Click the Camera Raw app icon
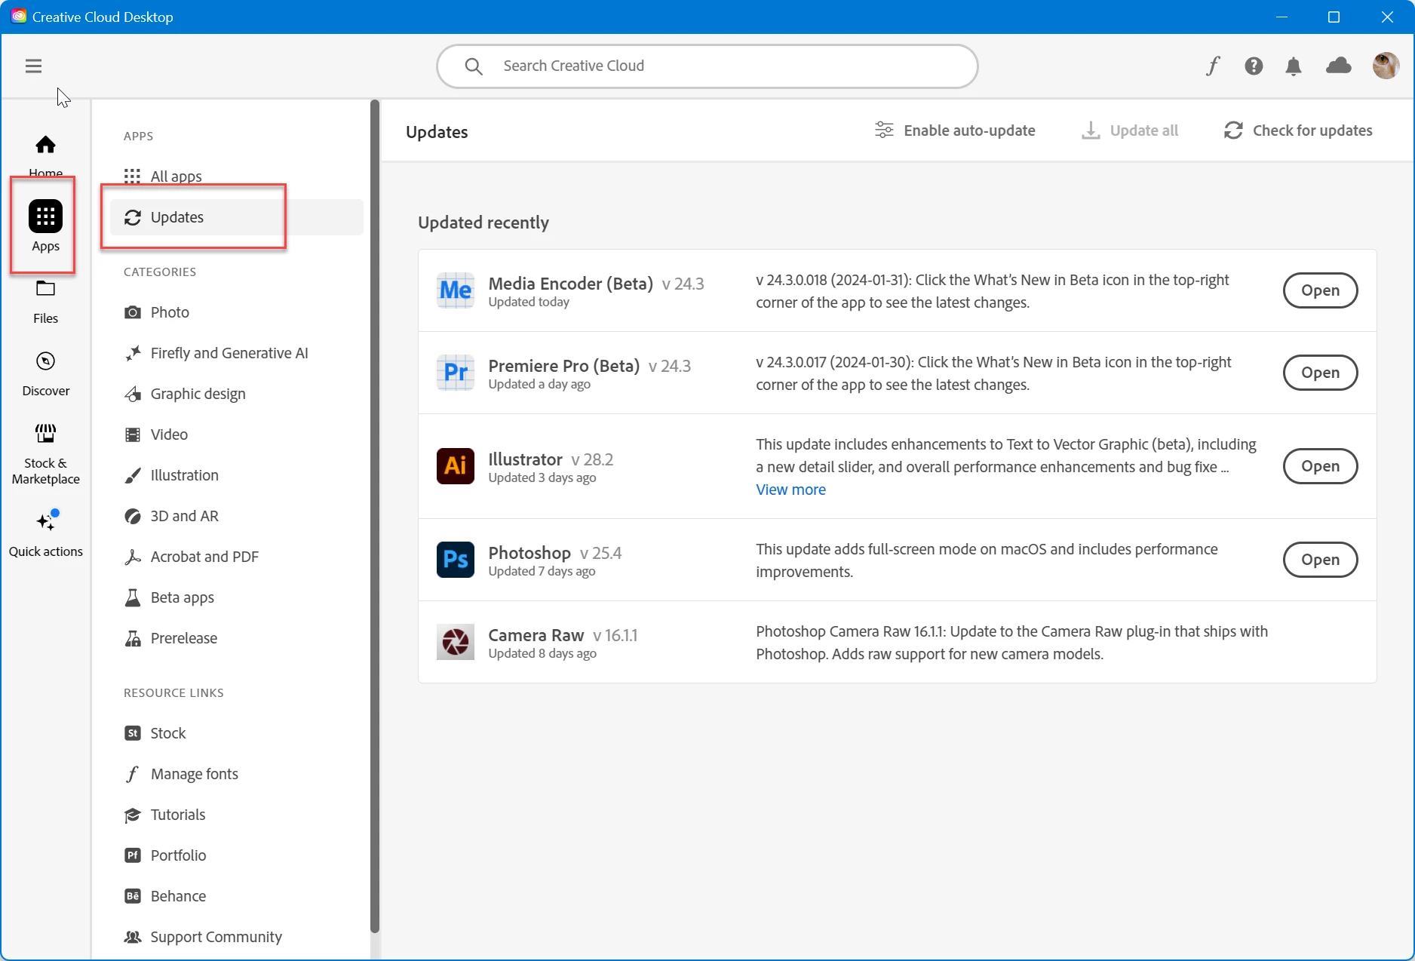The width and height of the screenshot is (1415, 961). point(456,642)
